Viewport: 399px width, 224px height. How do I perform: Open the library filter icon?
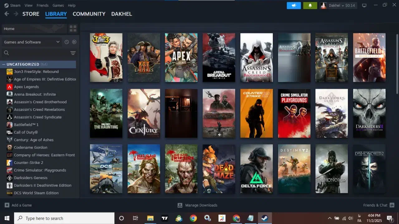pyautogui.click(x=73, y=53)
